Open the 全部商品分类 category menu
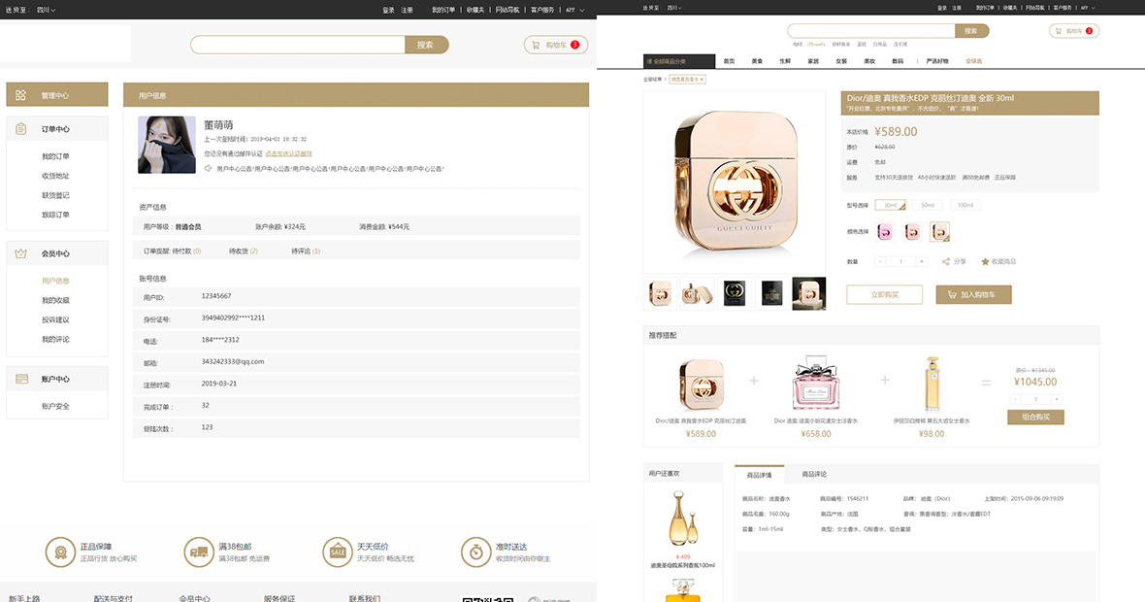 click(x=679, y=61)
